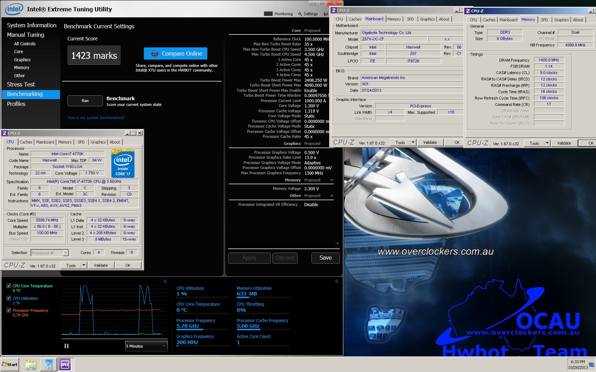Click the Core Voltage value 1.300 V
This screenshot has height=372, width=596.
[311, 106]
